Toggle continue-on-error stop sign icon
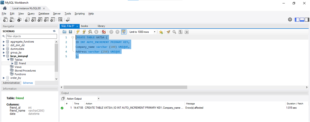Image resolution: width=310 pixels, height=122 pixels. (104, 32)
